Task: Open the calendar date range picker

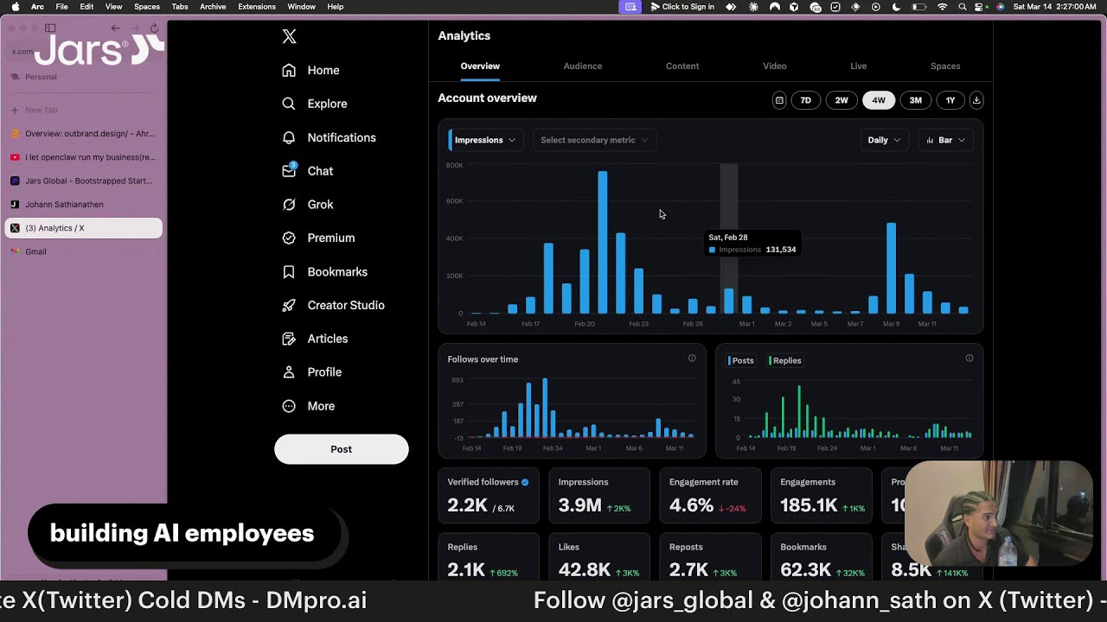Action: [x=779, y=100]
